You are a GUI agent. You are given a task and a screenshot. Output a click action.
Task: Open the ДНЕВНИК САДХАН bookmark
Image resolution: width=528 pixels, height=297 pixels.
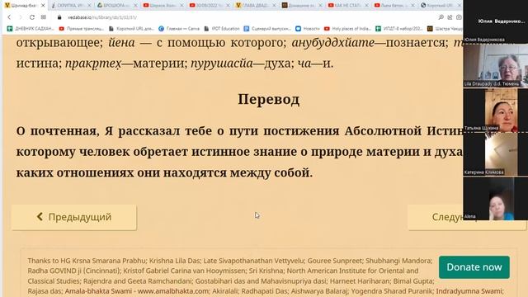pos(31,29)
